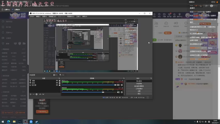Open 关注 heart icon in browser header
The width and height of the screenshot is (220, 124).
click(x=159, y=15)
